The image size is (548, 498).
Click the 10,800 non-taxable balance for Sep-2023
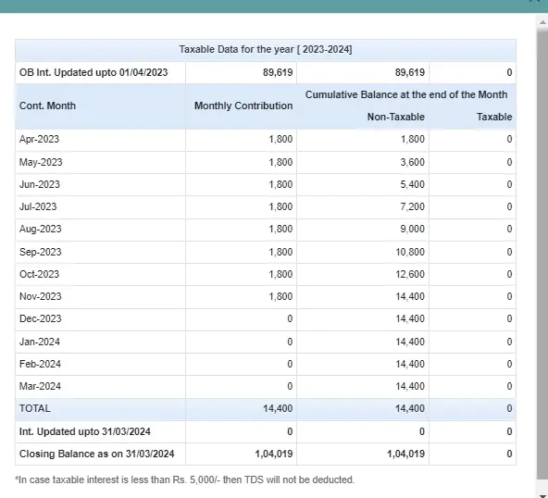click(x=410, y=252)
